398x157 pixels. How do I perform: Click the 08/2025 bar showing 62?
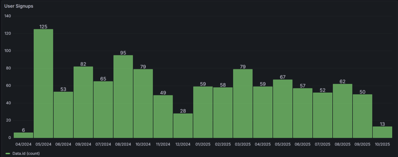(342, 111)
